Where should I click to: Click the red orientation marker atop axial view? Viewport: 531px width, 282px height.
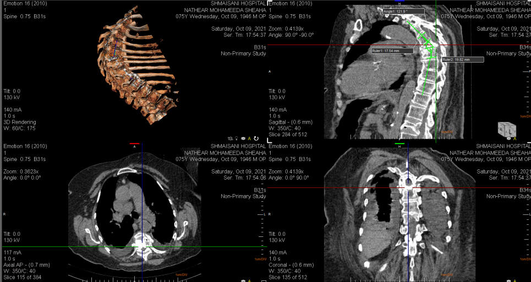tap(134, 143)
